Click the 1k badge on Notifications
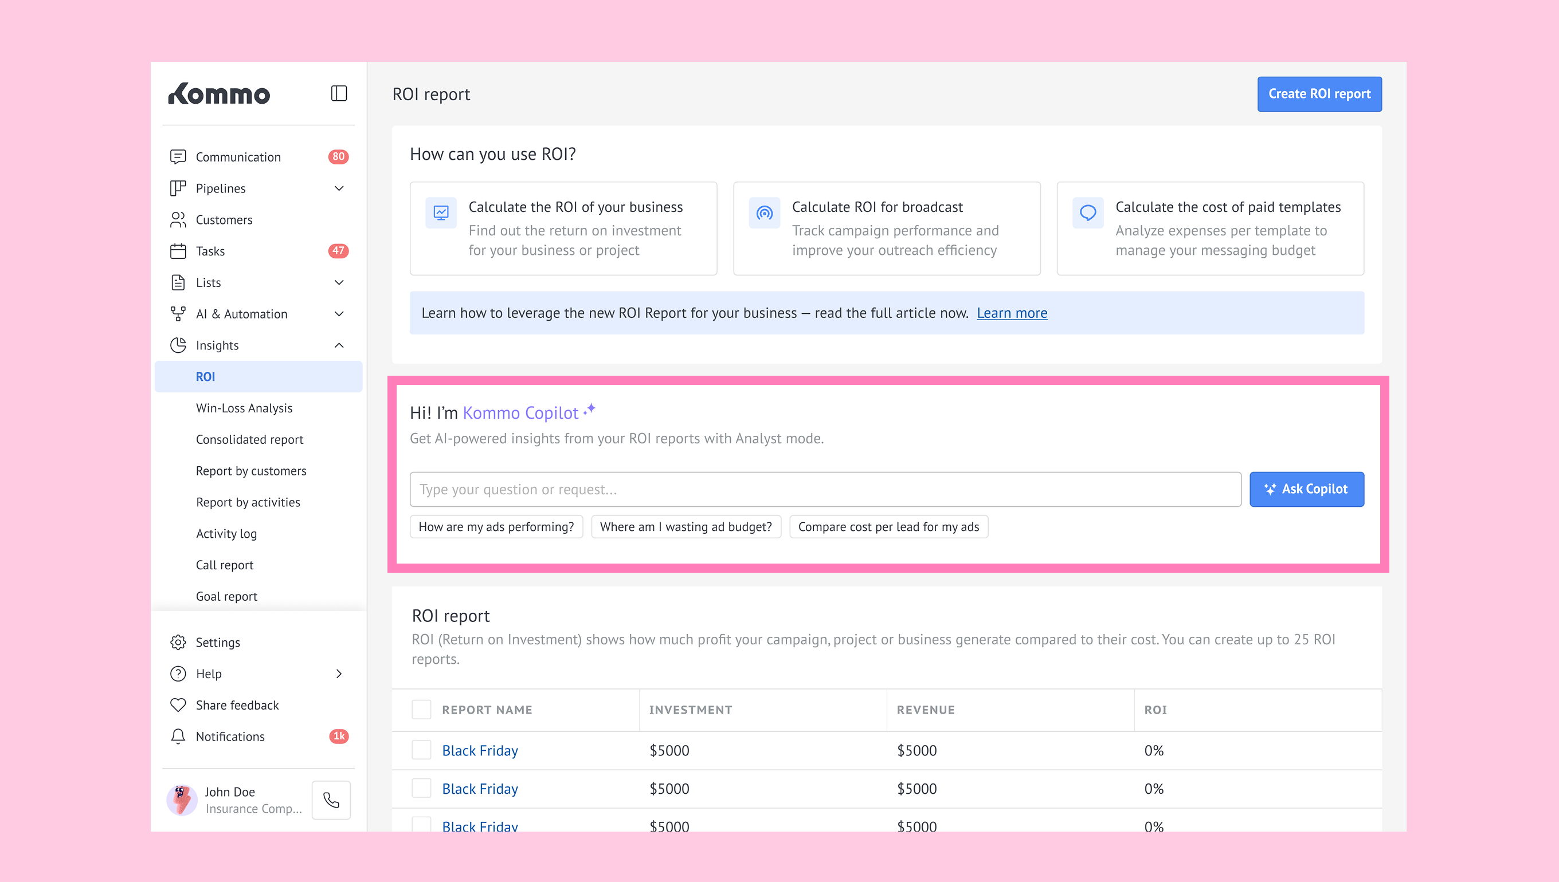Screen dimensions: 1559x882 pos(339,737)
